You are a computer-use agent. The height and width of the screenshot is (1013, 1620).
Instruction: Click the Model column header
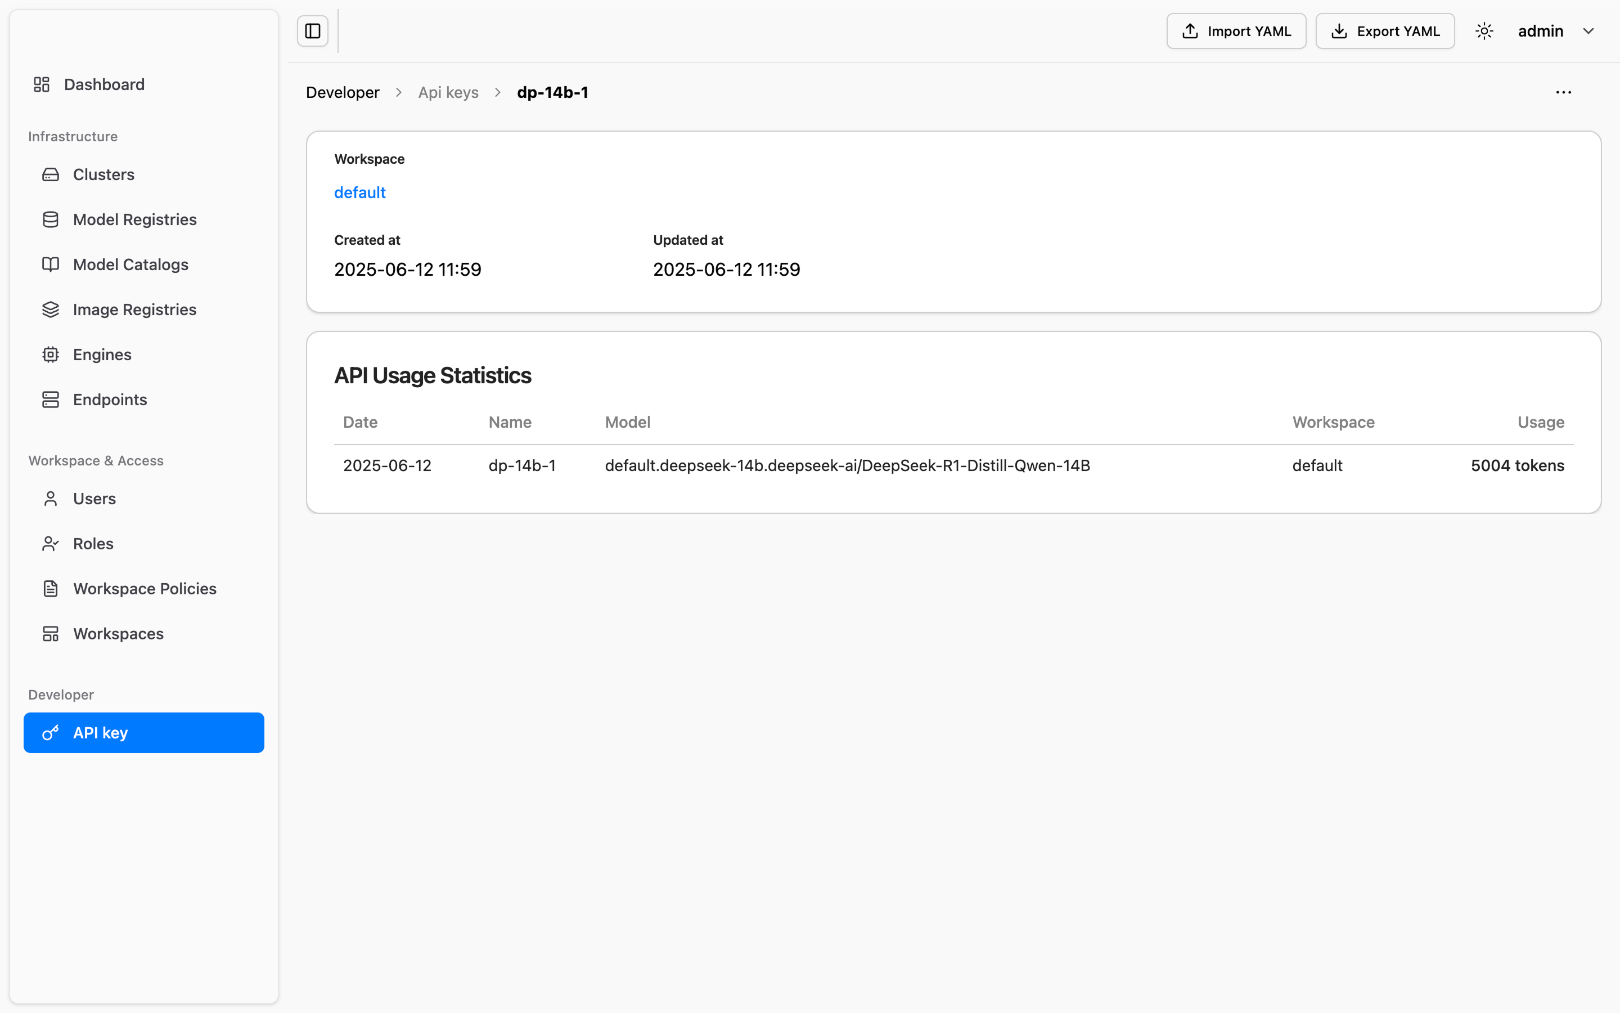point(627,422)
